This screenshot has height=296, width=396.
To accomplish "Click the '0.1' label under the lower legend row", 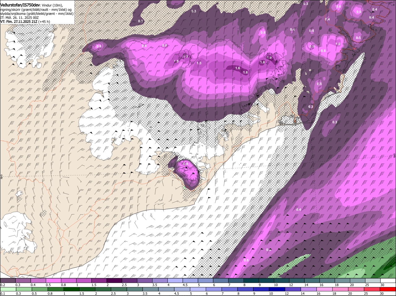I will [x=2, y=294].
